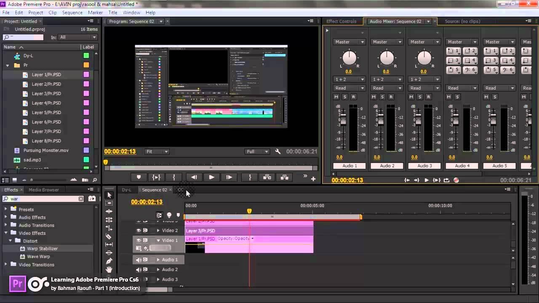Select the Track Select tool

(109, 203)
